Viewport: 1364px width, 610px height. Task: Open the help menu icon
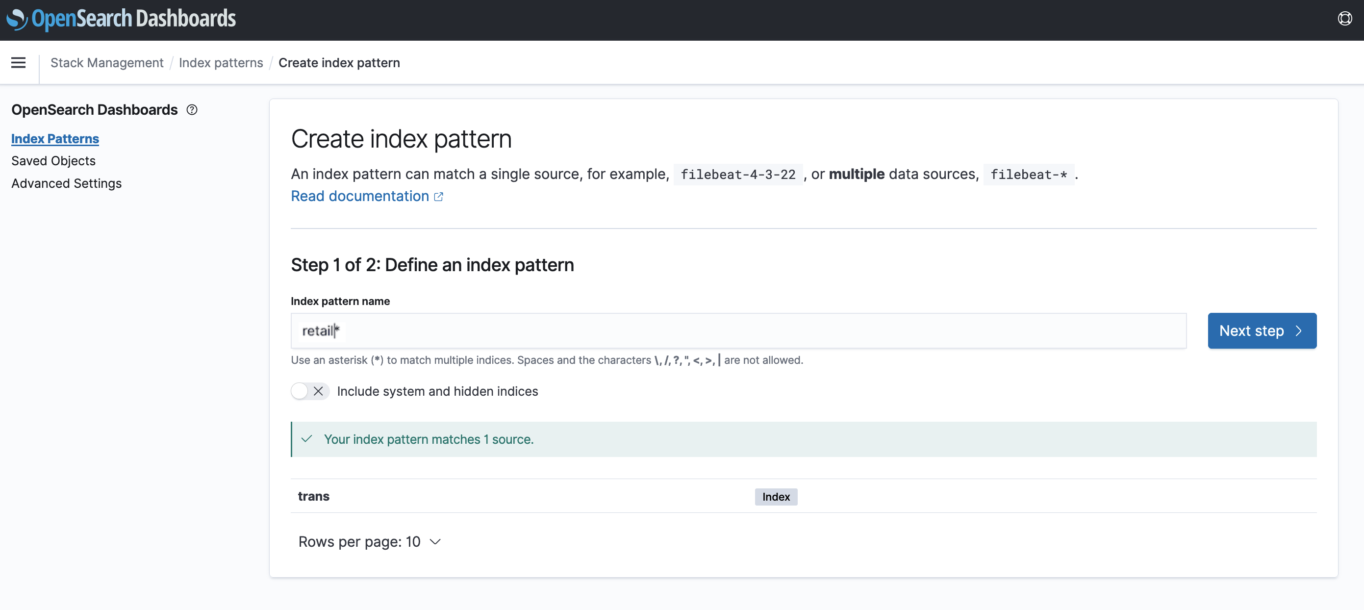click(x=1344, y=19)
